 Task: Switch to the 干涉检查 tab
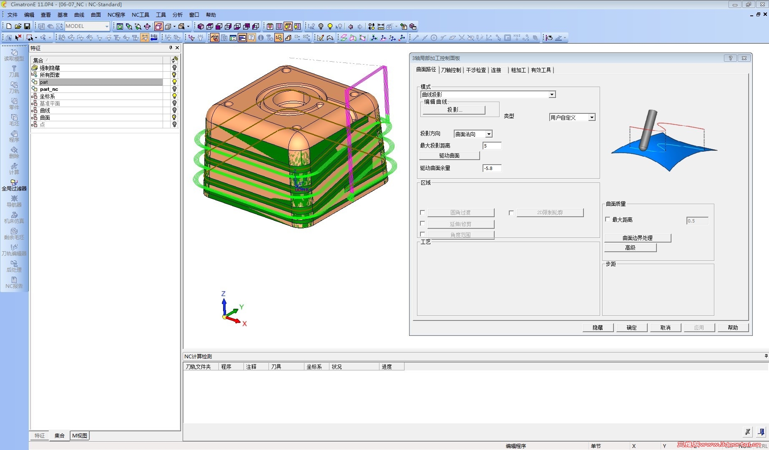click(476, 70)
